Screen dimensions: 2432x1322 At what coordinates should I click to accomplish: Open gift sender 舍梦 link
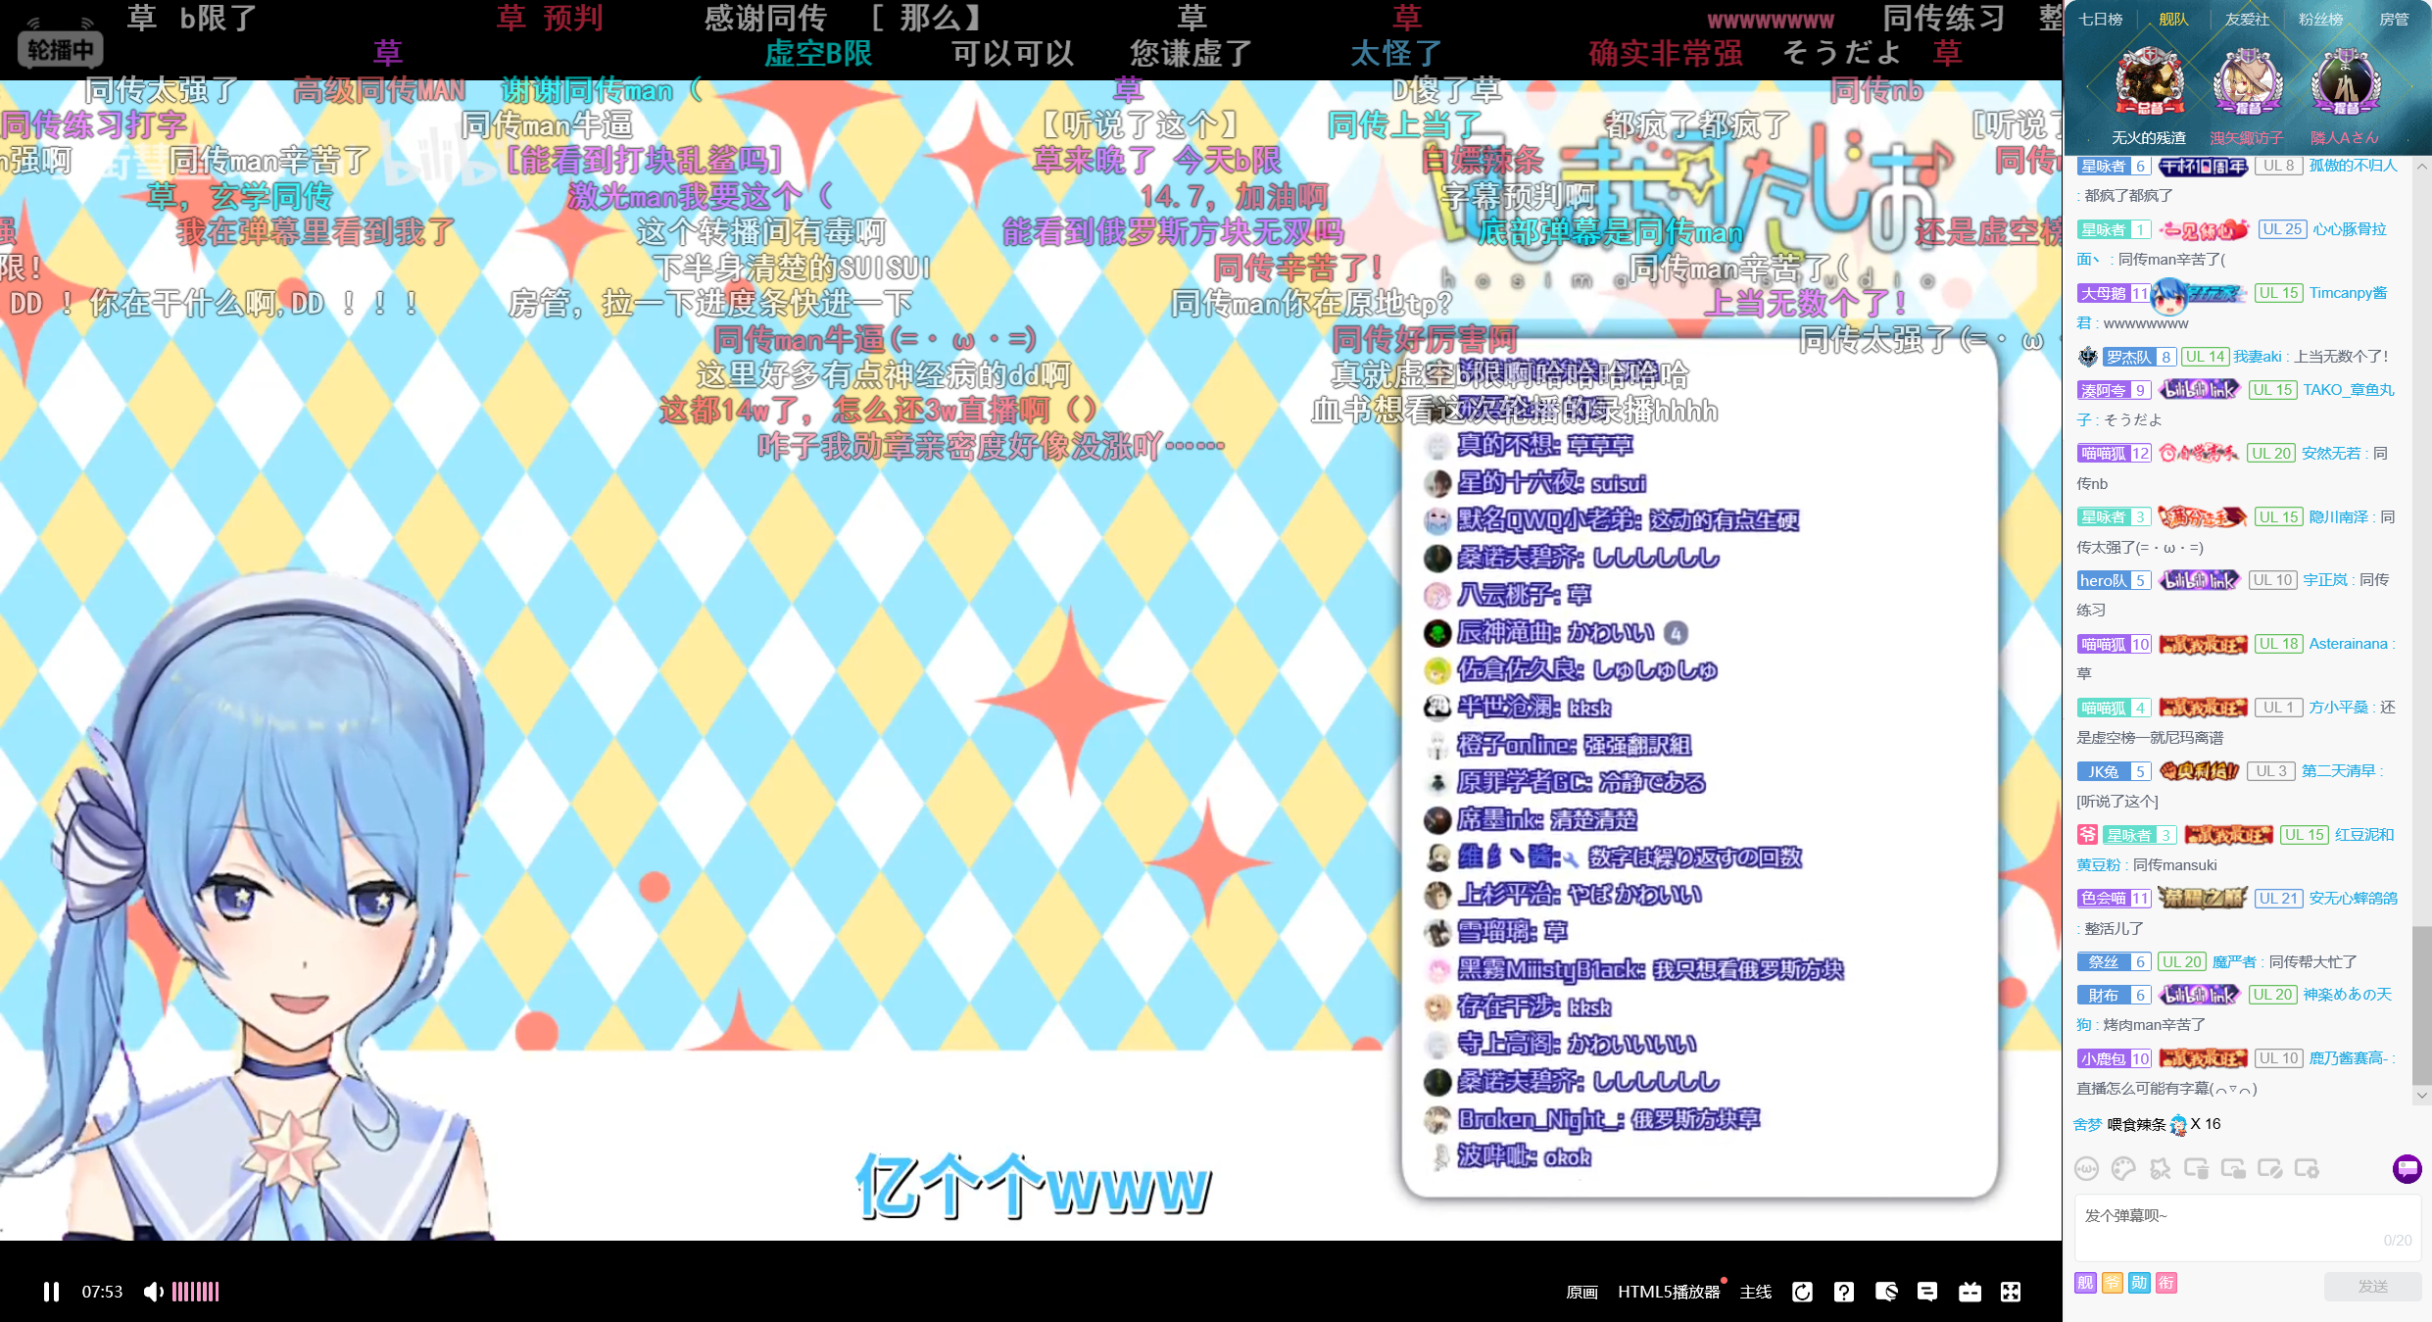pos(2087,1124)
